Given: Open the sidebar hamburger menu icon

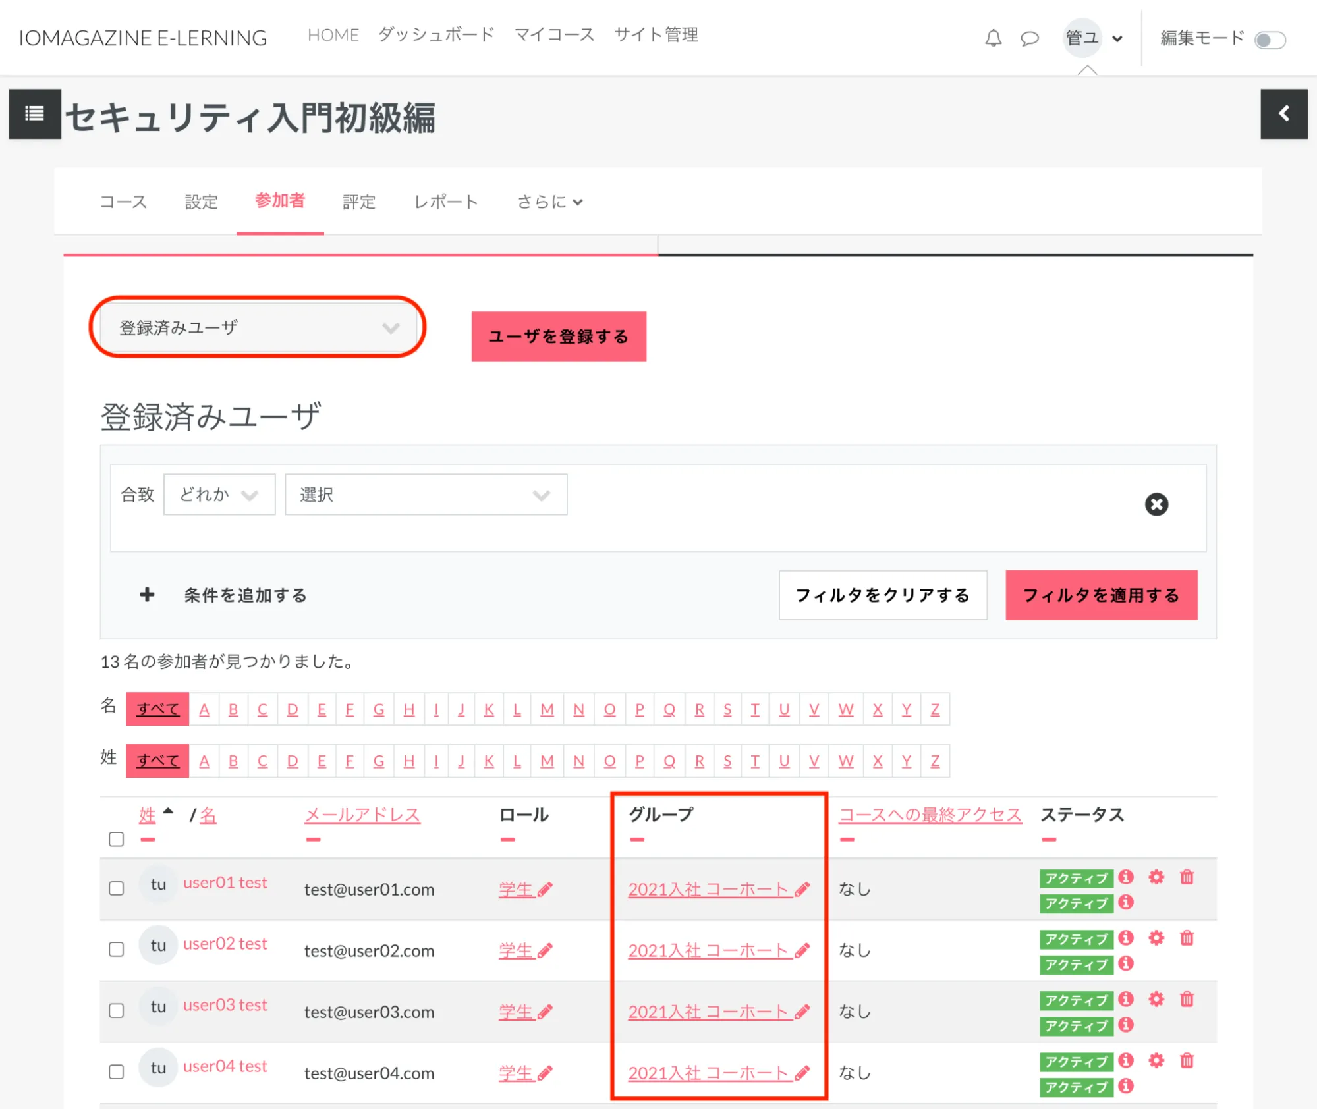Looking at the screenshot, I should click(x=34, y=114).
